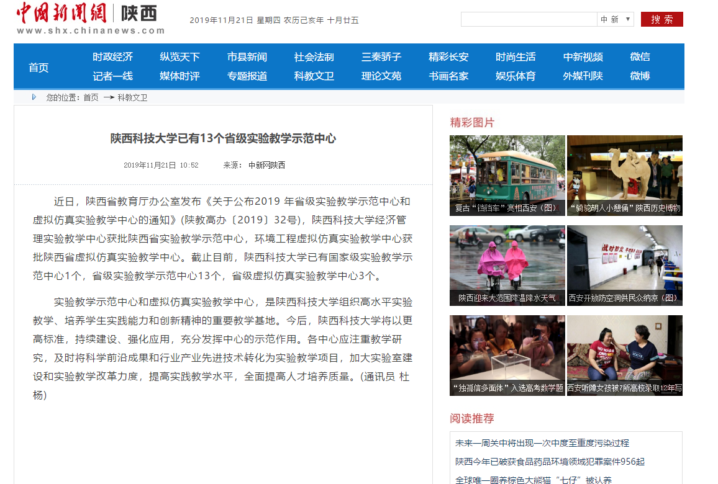The image size is (718, 484).
Task: Click the 中国新闻网 陕西 site logo
Action: coord(91,19)
